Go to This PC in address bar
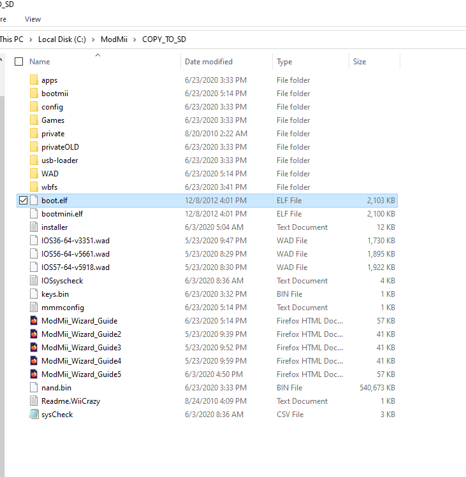Image resolution: width=466 pixels, height=477 pixels. [x=11, y=39]
